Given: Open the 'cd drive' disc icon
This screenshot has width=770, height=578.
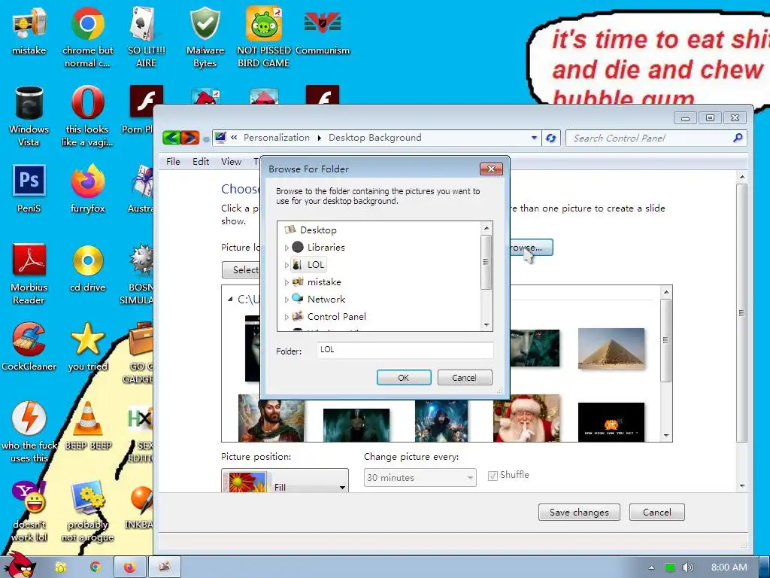Looking at the screenshot, I should click(x=87, y=260).
